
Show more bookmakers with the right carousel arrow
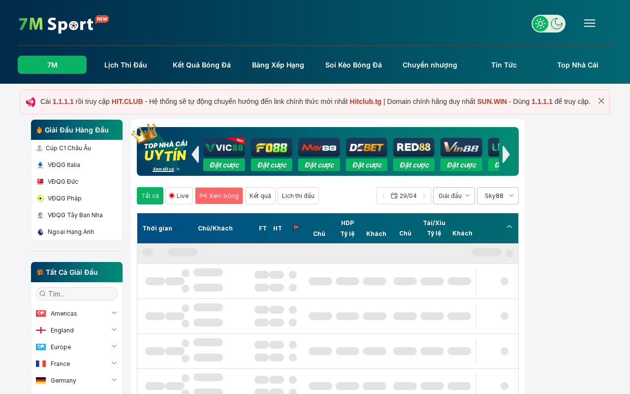(x=506, y=154)
